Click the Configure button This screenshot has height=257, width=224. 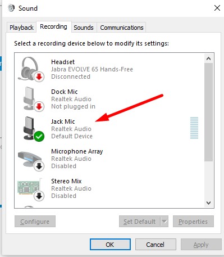tap(35, 222)
